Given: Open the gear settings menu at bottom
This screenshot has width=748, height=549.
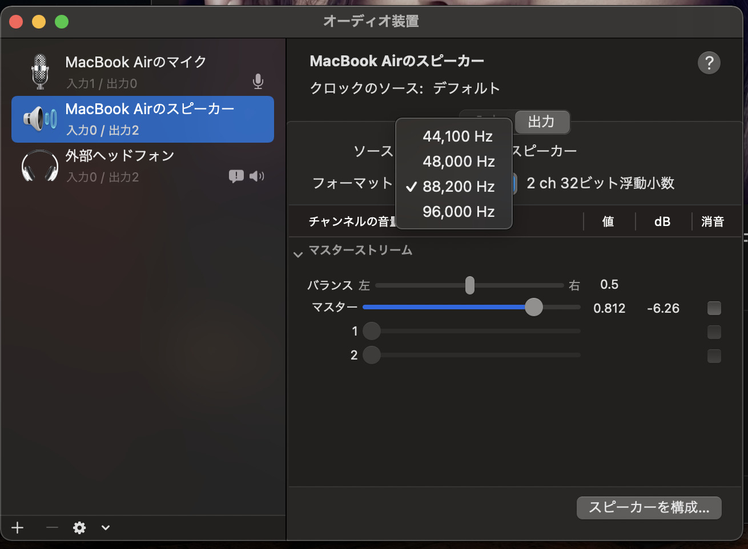Looking at the screenshot, I should click(x=79, y=527).
